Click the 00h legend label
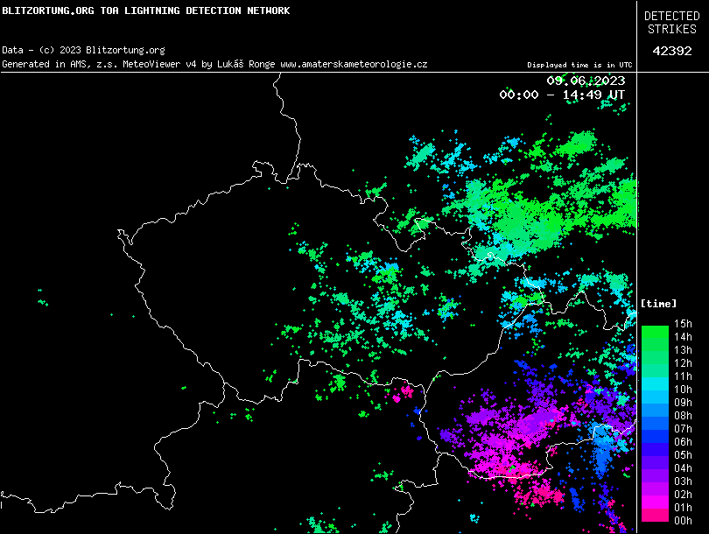The width and height of the screenshot is (709, 534). [683, 521]
